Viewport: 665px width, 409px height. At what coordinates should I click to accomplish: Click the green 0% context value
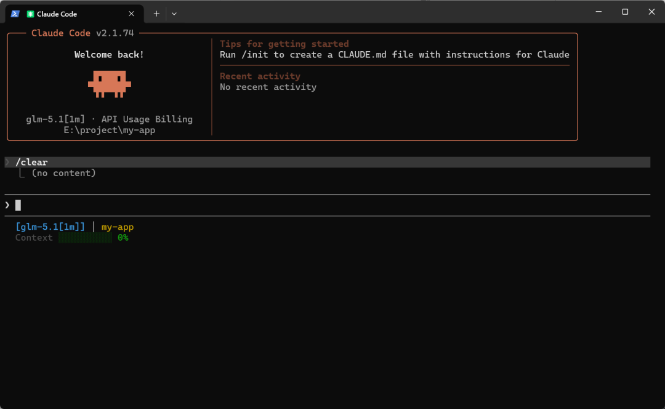(123, 238)
